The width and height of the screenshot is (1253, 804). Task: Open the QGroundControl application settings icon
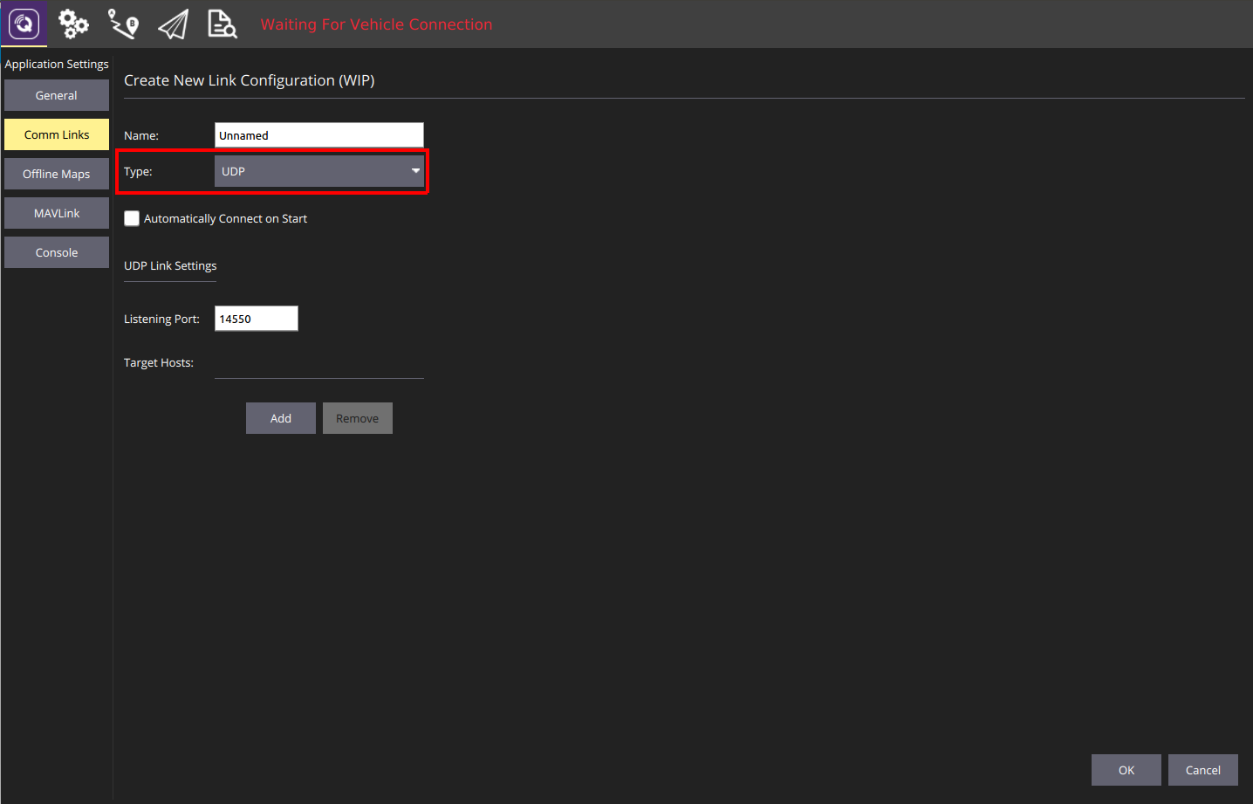click(x=24, y=24)
